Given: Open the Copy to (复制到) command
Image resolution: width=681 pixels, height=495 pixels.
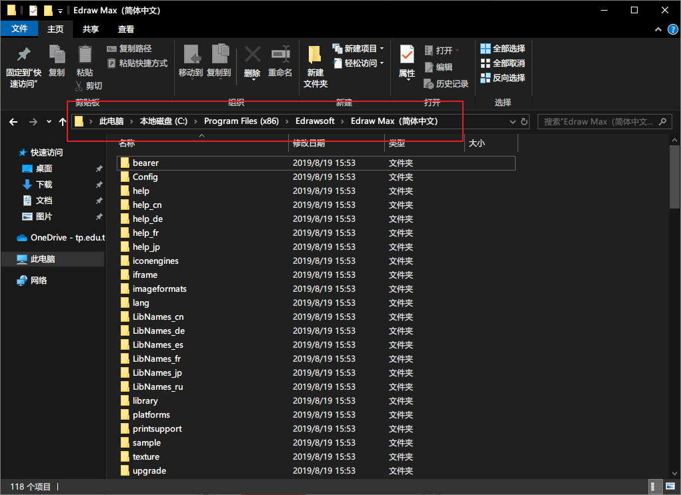Looking at the screenshot, I should click(x=219, y=61).
